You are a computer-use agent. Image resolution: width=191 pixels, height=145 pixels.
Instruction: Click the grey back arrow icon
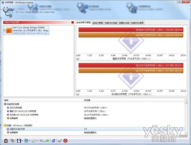tap(42, 141)
